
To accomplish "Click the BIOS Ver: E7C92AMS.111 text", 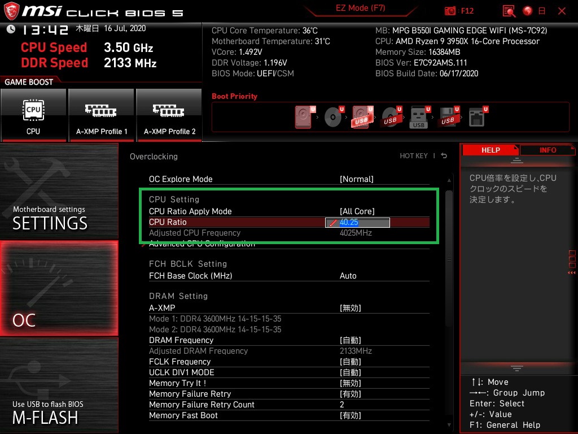I will click(421, 63).
